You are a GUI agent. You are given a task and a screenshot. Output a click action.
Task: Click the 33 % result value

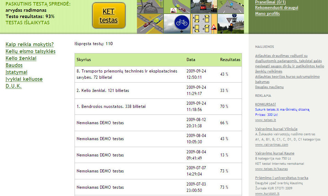(x=224, y=91)
